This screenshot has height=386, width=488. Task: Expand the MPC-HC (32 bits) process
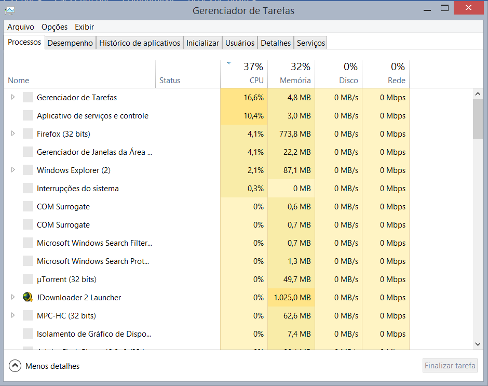coord(13,315)
